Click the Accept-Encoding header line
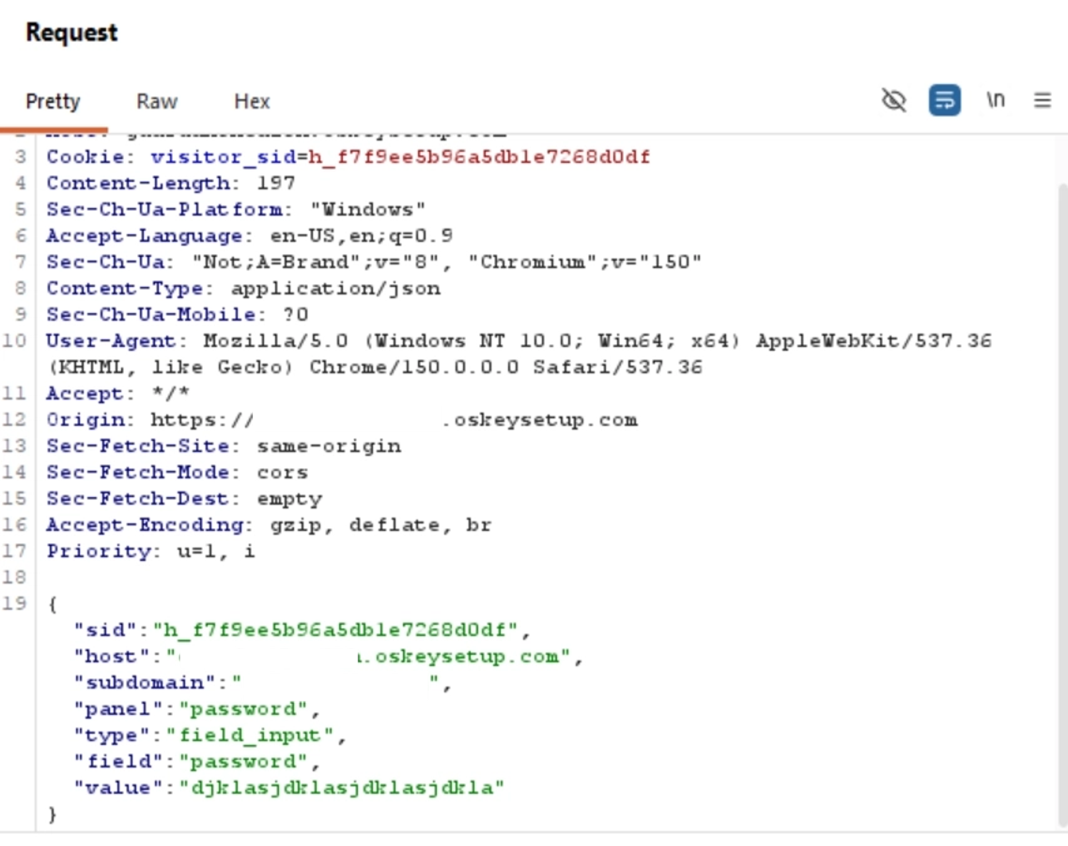This screenshot has width=1068, height=846. coord(269,525)
